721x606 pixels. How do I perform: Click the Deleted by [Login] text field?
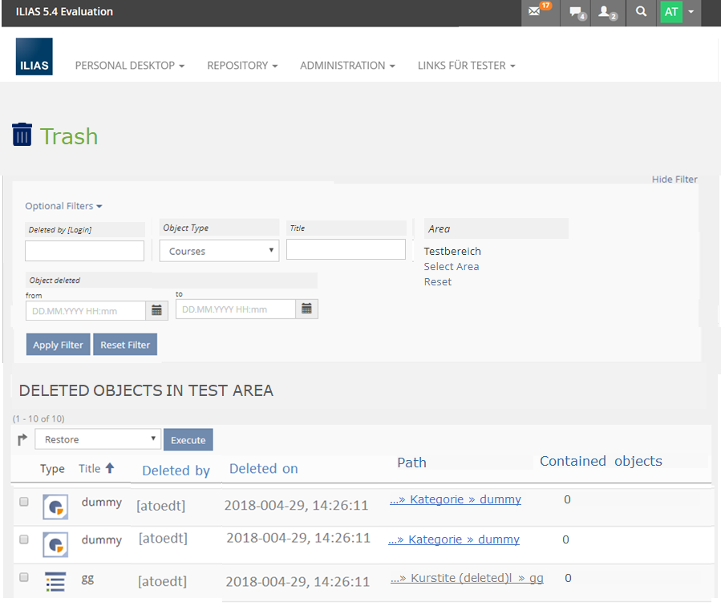pos(84,251)
